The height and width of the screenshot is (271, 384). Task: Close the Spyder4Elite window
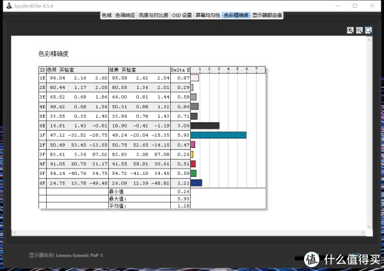pyautogui.click(x=376, y=5)
